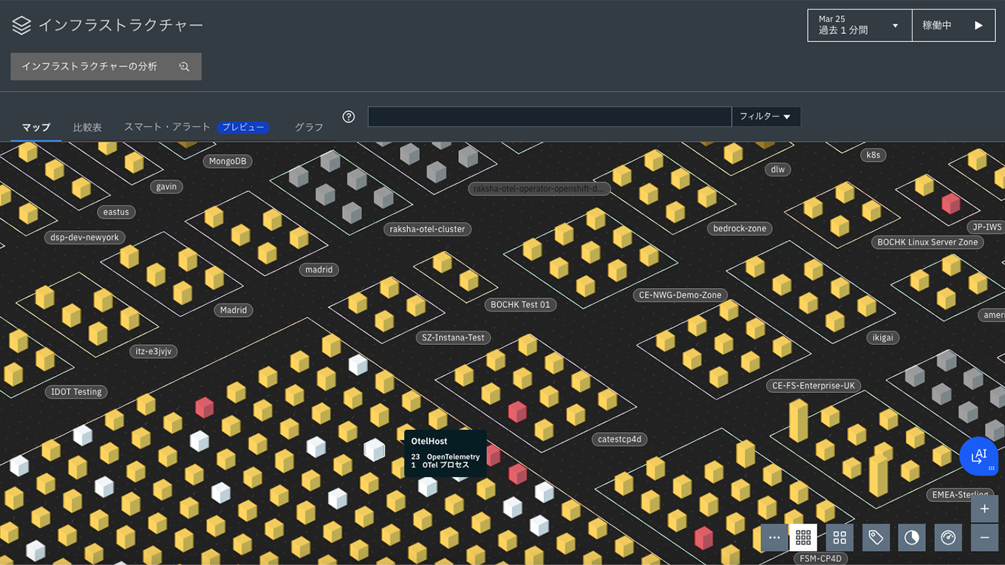Image resolution: width=1005 pixels, height=565 pixels.
Task: Click the SZ-Instana-Test zone label
Action: pos(453,338)
